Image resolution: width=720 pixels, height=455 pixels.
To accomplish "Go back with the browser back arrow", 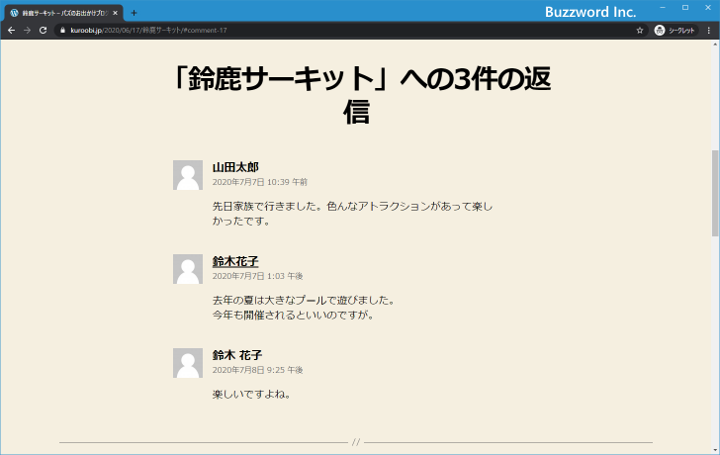I will tap(12, 31).
